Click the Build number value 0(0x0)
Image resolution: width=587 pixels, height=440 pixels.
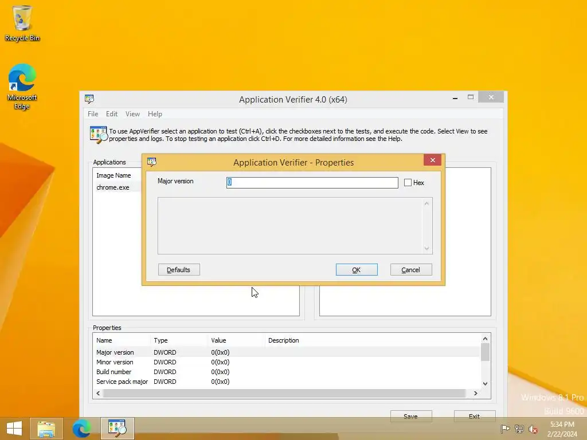(x=220, y=372)
